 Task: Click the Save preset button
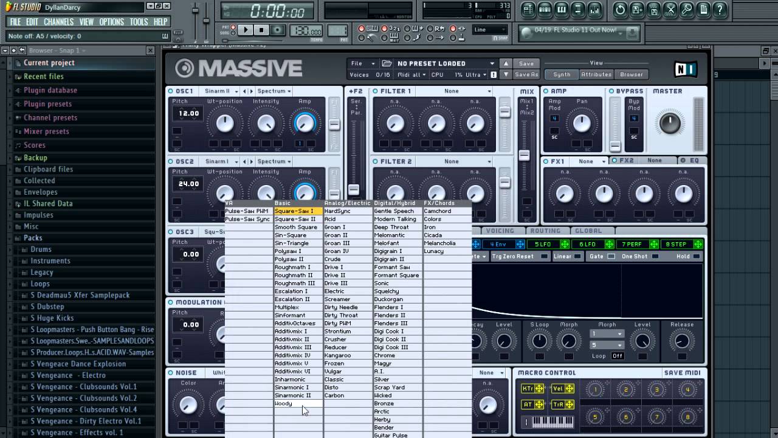[x=526, y=63]
